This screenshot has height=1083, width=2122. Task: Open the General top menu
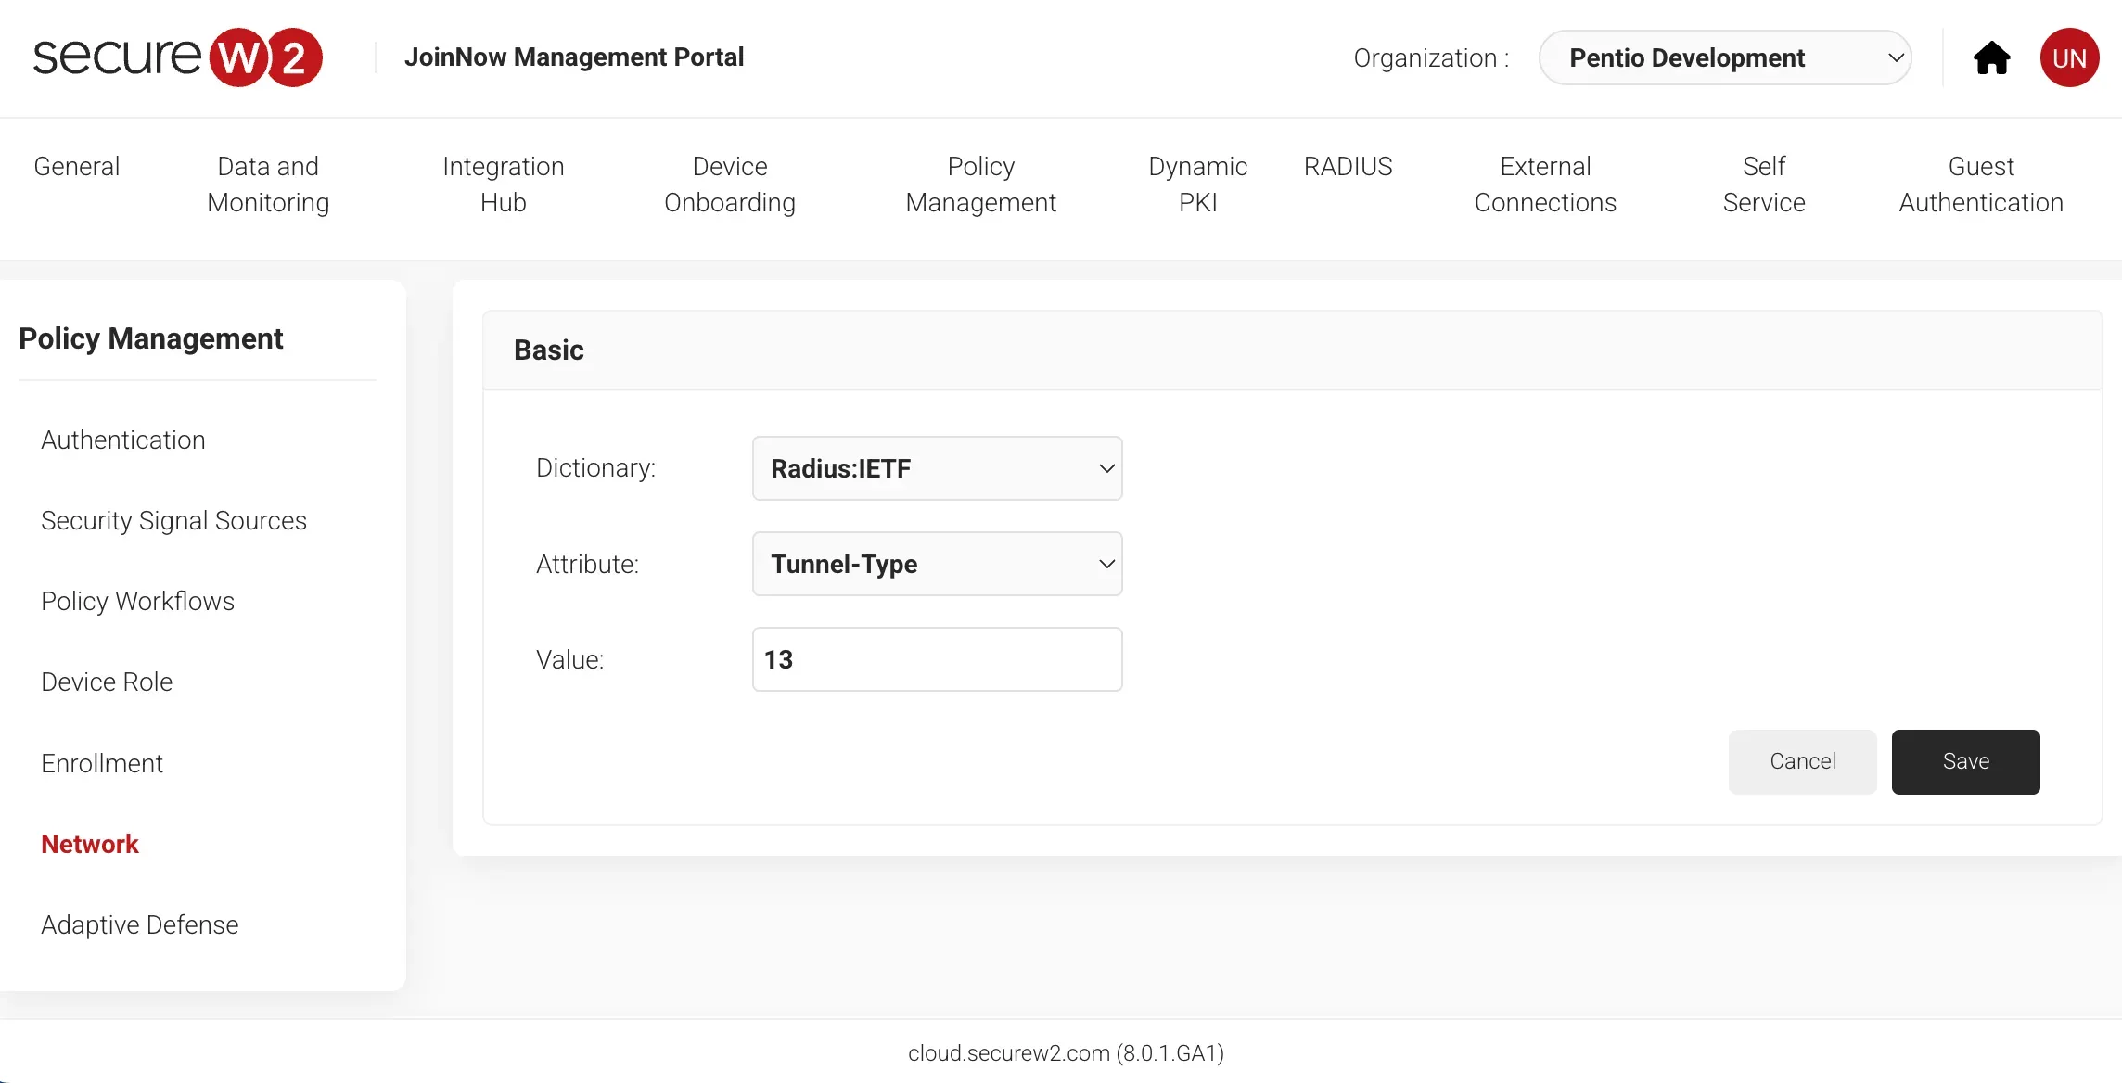[76, 167]
